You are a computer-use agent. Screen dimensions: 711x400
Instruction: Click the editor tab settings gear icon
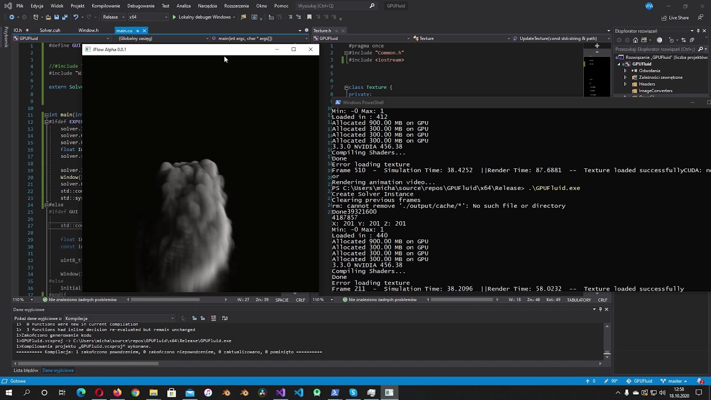pyautogui.click(x=306, y=31)
